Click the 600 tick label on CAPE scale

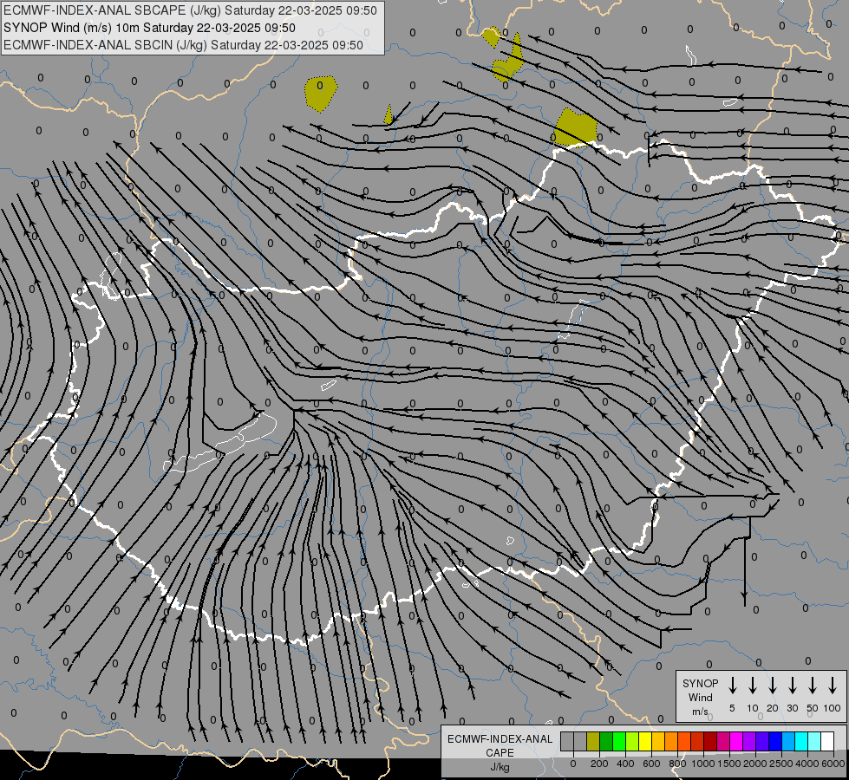[651, 764]
